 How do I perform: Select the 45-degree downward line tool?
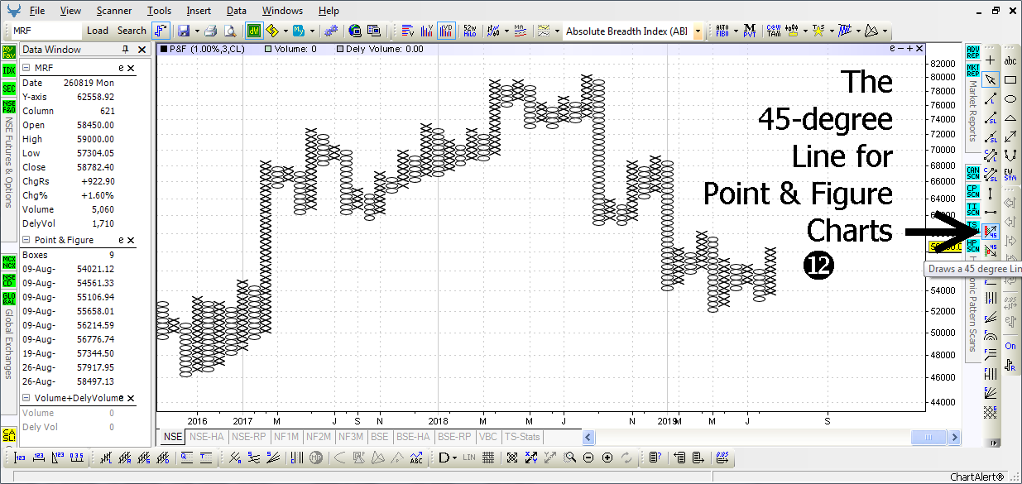tap(991, 249)
